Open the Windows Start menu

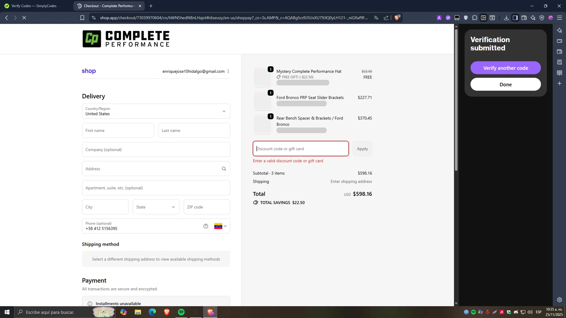[x=7, y=312]
